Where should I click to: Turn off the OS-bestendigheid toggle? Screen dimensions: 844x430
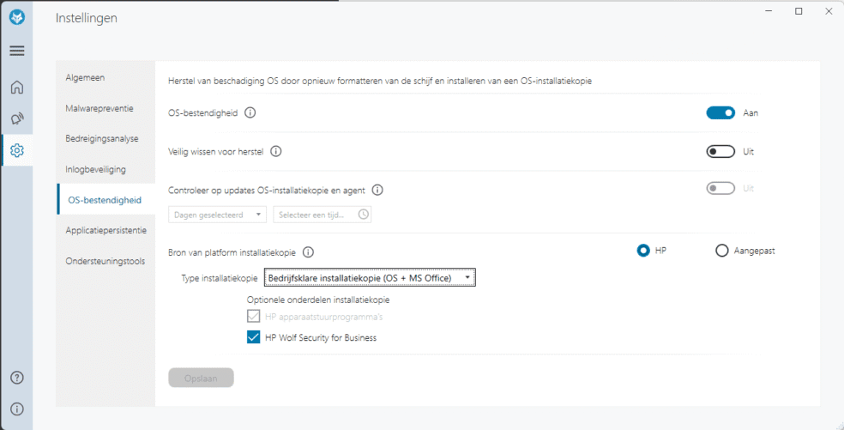tap(720, 113)
